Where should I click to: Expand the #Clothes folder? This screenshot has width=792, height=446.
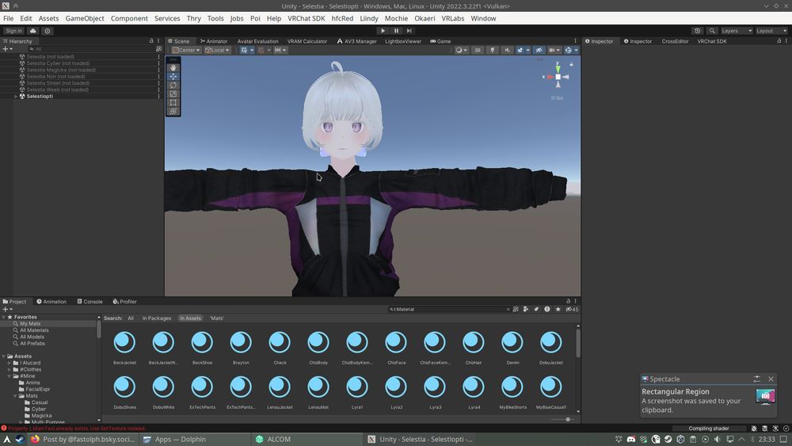pyautogui.click(x=9, y=369)
